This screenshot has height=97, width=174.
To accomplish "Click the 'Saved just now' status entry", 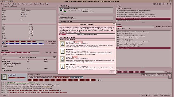I will click(x=166, y=95).
